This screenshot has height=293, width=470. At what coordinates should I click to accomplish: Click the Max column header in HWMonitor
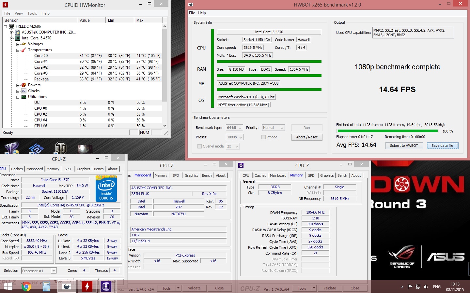148,20
